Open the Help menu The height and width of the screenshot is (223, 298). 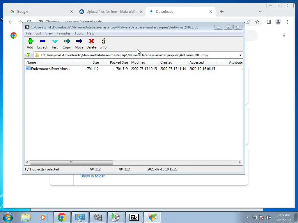pyautogui.click(x=91, y=33)
